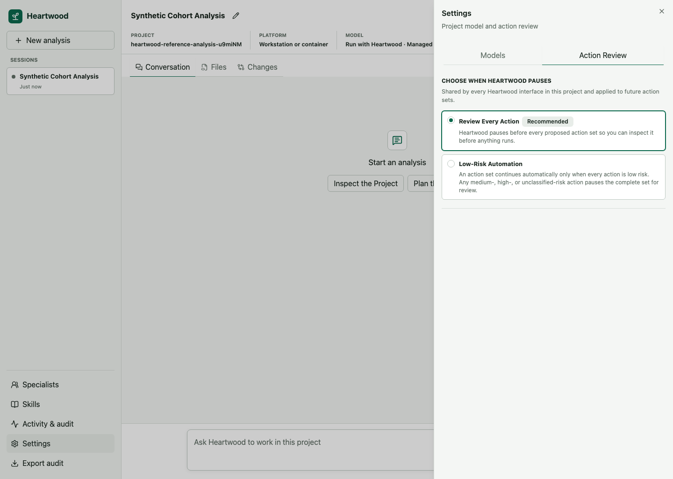This screenshot has width=673, height=479.
Task: Click the Conversation tab speech bubble icon
Action: pyautogui.click(x=139, y=67)
